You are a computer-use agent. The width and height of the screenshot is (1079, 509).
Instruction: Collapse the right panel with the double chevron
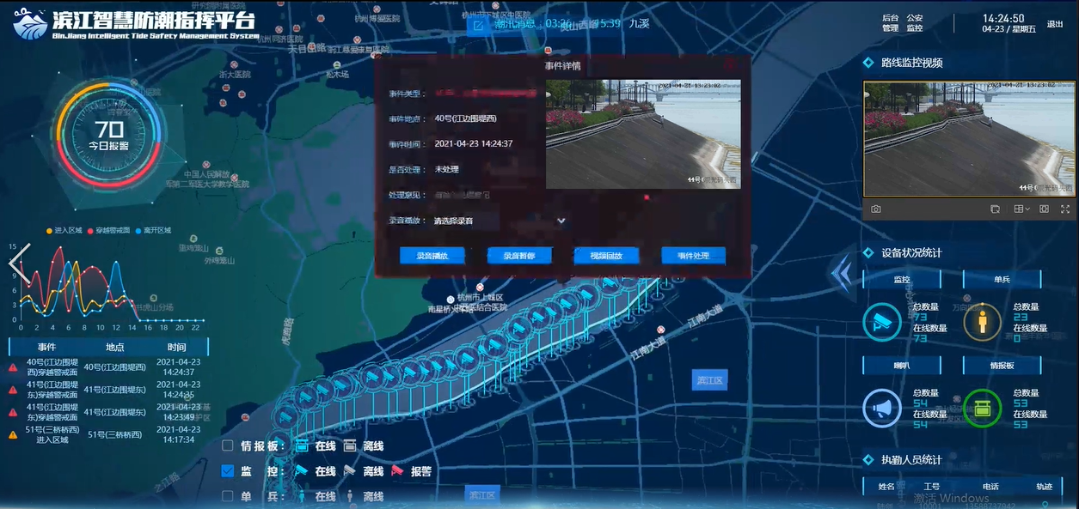point(843,274)
